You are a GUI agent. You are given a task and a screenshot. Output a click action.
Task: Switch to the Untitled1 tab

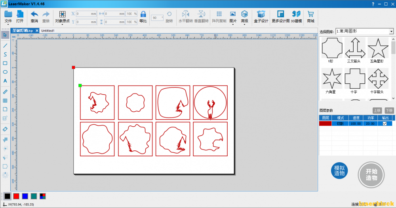(48, 31)
